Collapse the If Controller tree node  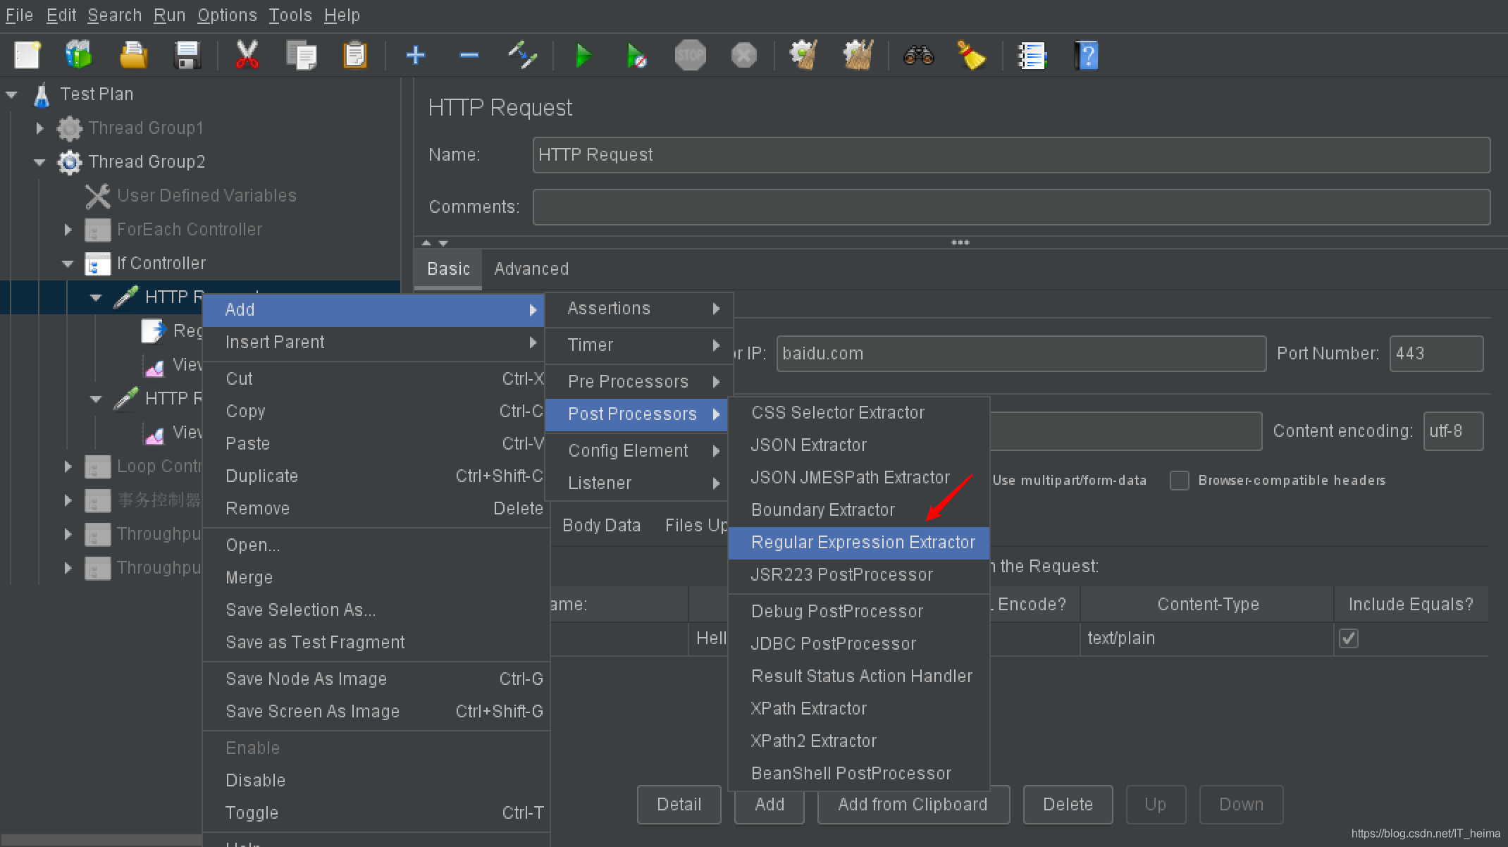tap(68, 264)
